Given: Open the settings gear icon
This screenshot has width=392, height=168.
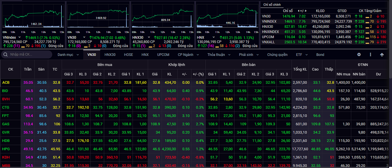Looking at the screenshot, I should tap(359, 55).
